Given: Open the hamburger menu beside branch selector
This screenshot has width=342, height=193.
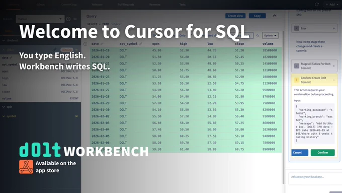Looking at the screenshot, I should [75, 19].
